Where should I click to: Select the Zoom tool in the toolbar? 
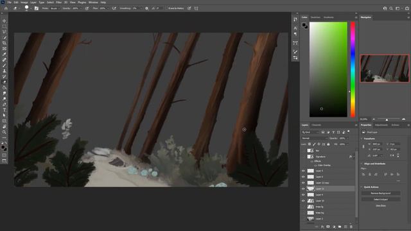[x=4, y=132]
